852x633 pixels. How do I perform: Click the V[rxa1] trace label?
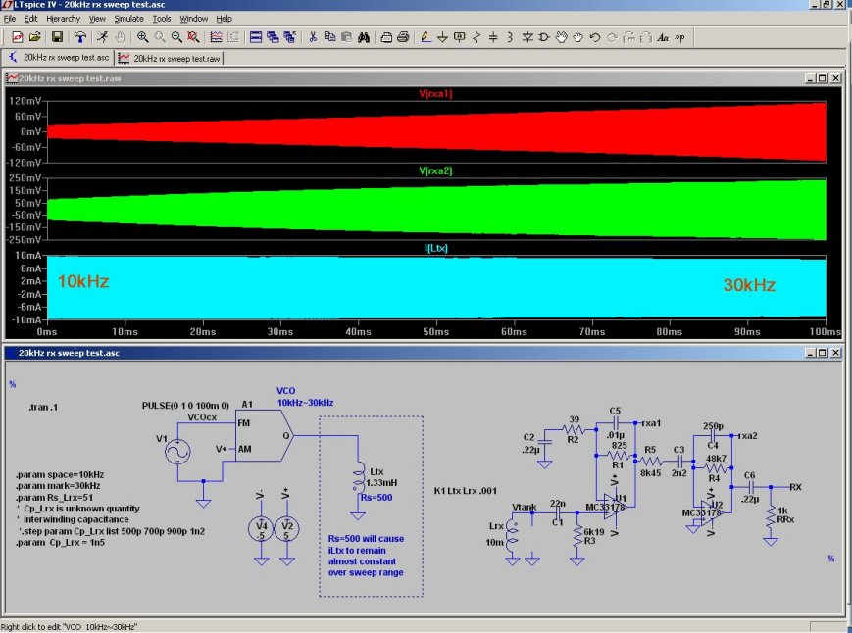pos(435,93)
